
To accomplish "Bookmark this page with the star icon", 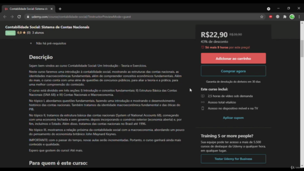I will (262, 17).
